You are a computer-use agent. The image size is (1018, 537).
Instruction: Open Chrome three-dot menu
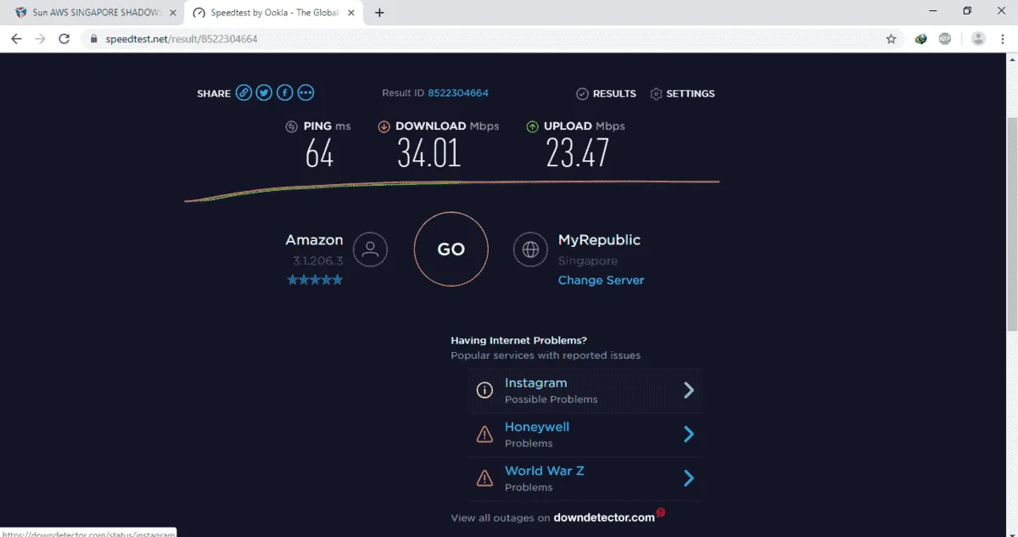[x=1003, y=39]
